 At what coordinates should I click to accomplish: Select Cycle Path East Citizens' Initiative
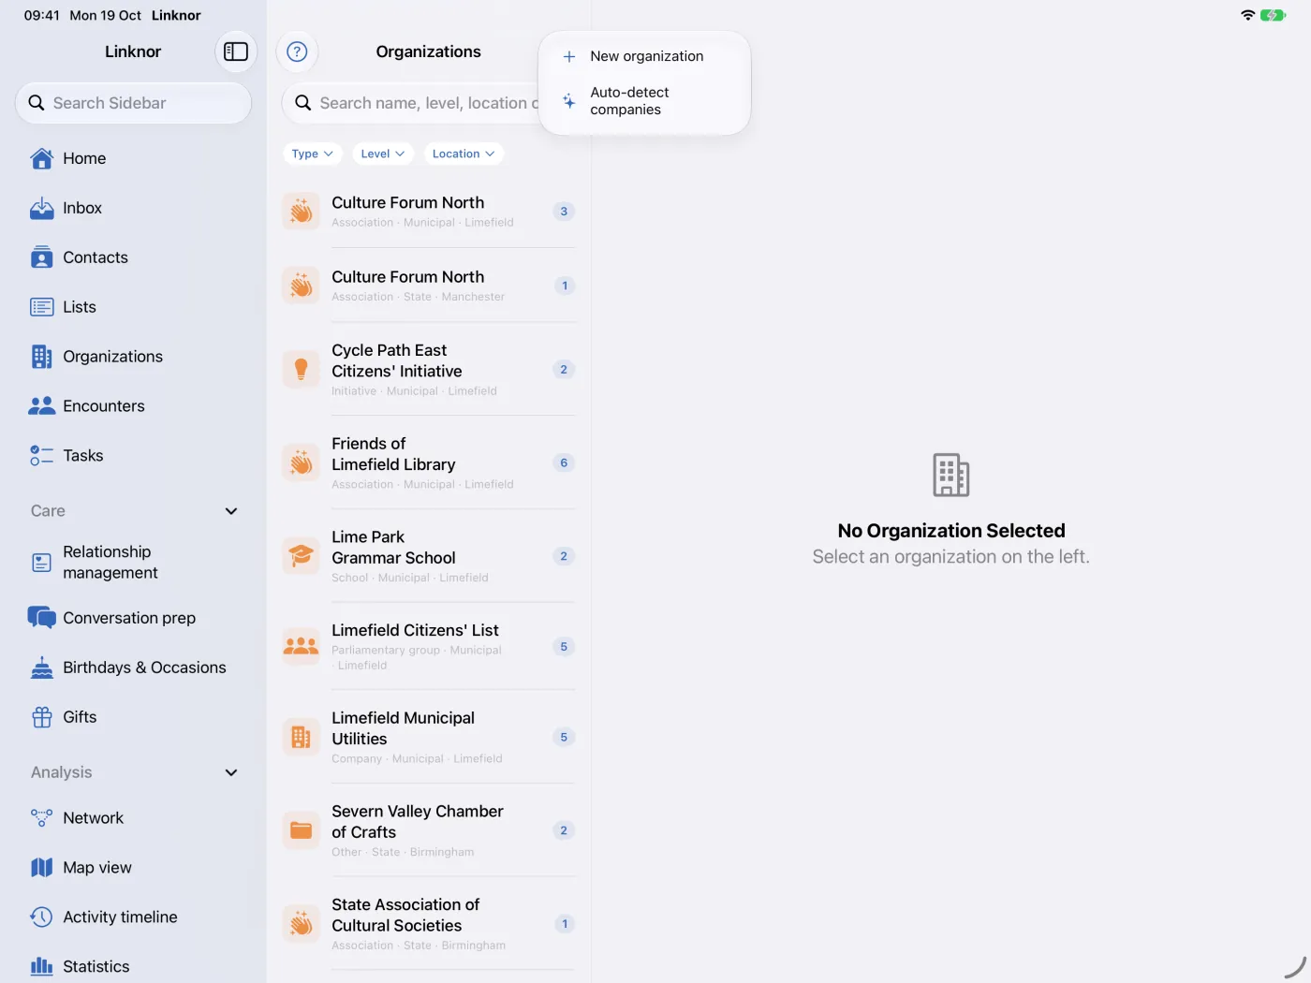click(x=429, y=370)
